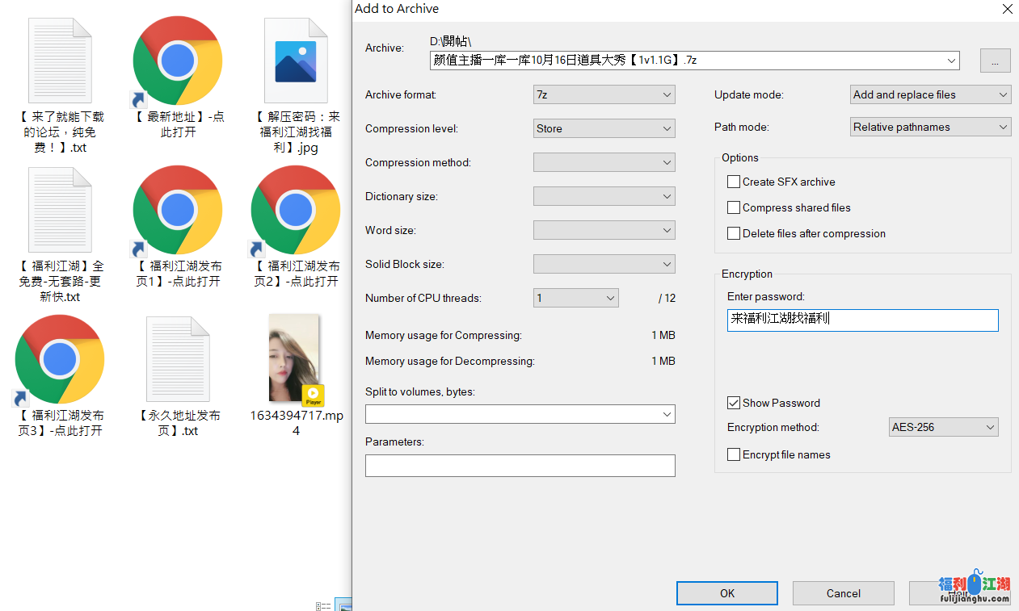The width and height of the screenshot is (1019, 611).
Task: Click into the Enter password field
Action: pyautogui.click(x=862, y=320)
